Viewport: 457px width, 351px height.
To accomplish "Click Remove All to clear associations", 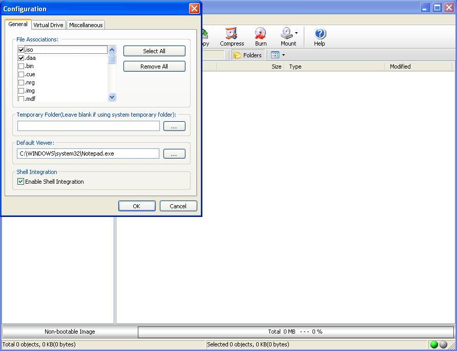I will (x=154, y=66).
